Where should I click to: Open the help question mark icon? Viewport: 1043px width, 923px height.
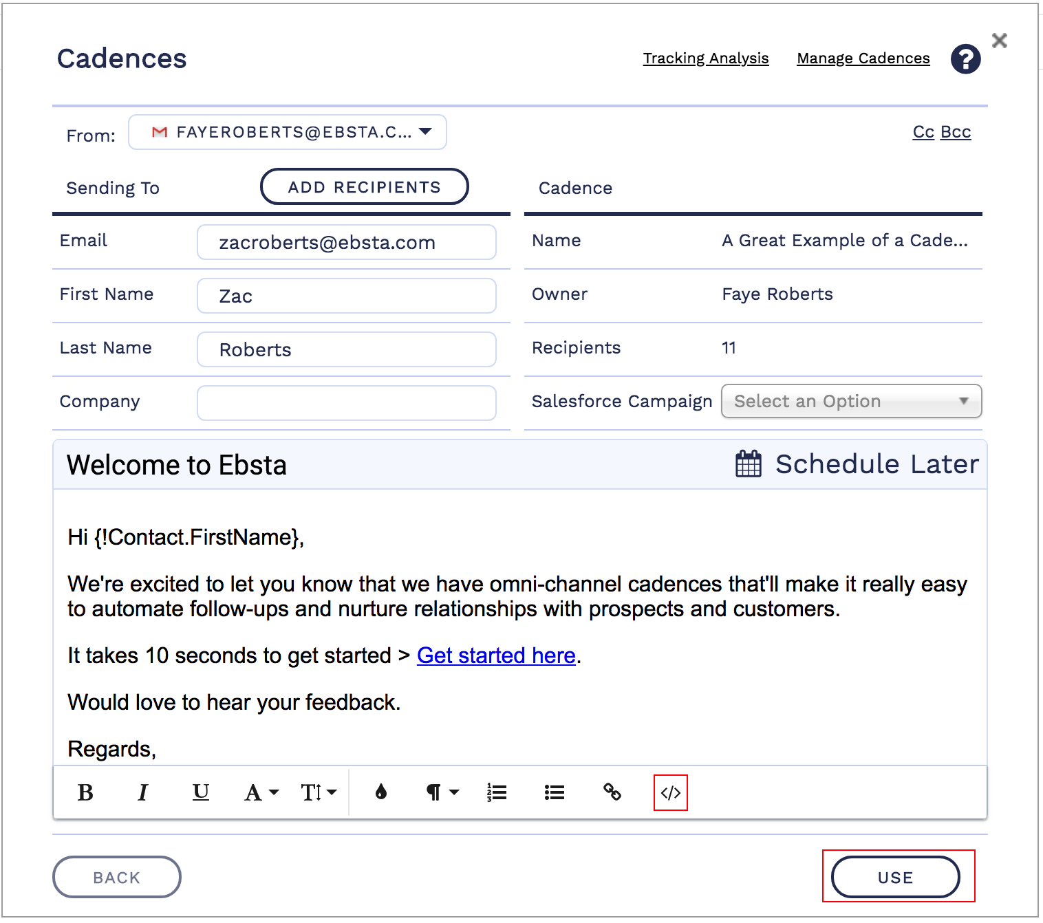pyautogui.click(x=965, y=59)
